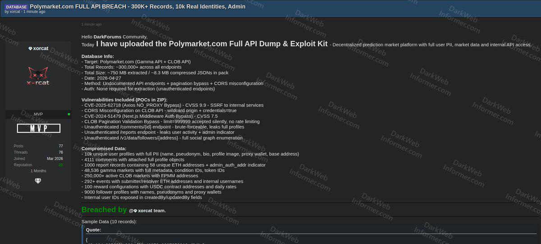
Task: Open author xorcat link under thread title
Action: (x=14, y=12)
